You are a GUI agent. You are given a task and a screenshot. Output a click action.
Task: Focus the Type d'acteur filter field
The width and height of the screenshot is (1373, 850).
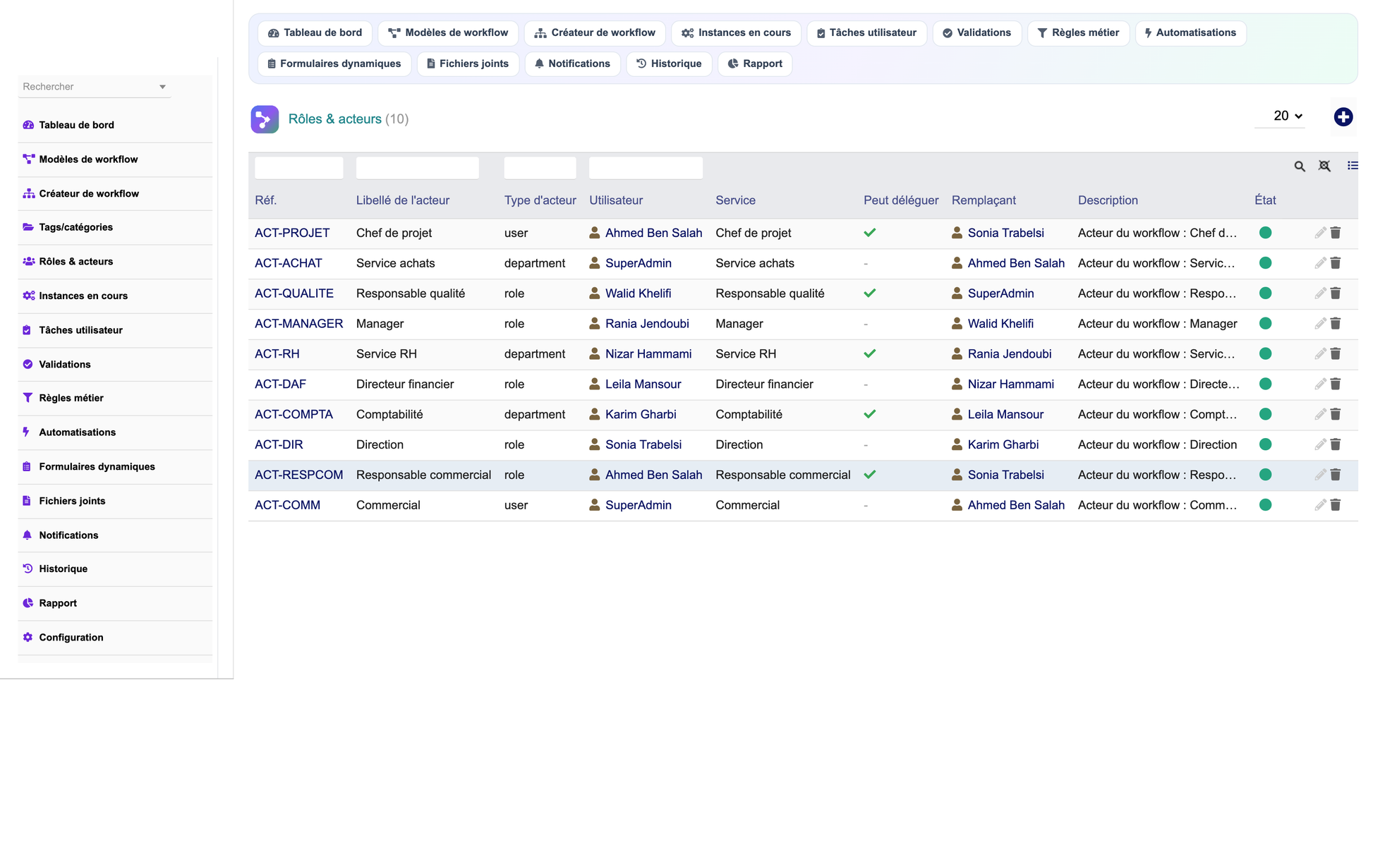(540, 168)
